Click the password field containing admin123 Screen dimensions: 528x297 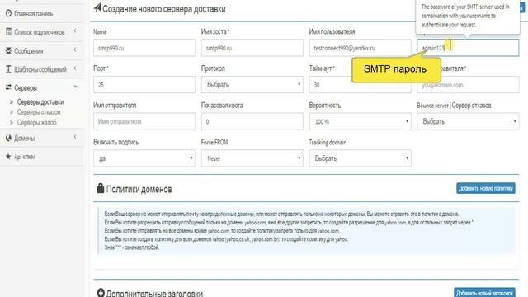coord(468,48)
